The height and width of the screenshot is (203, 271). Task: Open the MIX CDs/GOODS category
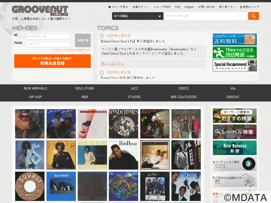(x=184, y=97)
